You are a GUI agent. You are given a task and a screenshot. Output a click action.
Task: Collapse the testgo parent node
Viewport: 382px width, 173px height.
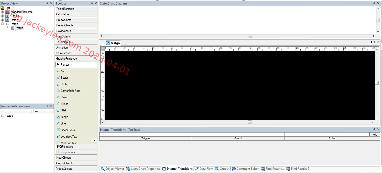click(3, 24)
